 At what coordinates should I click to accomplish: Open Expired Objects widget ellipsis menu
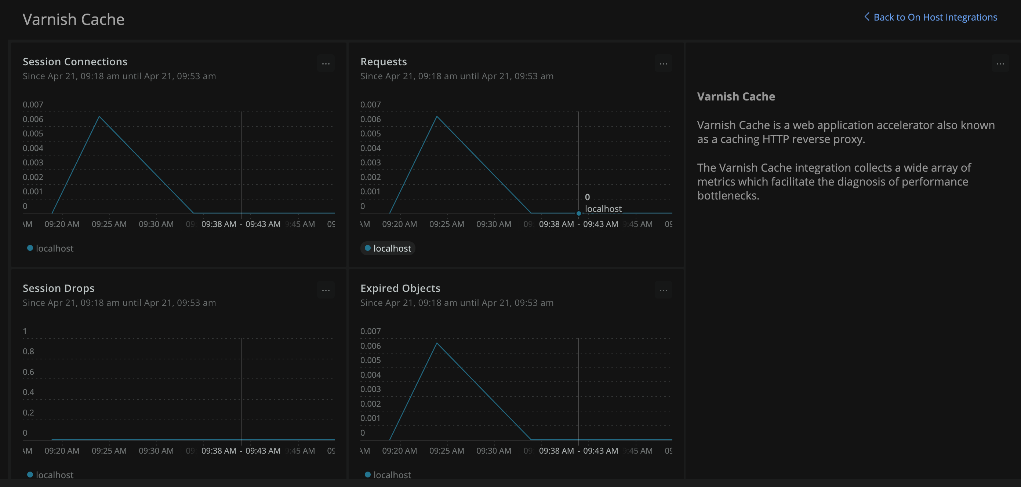click(663, 290)
